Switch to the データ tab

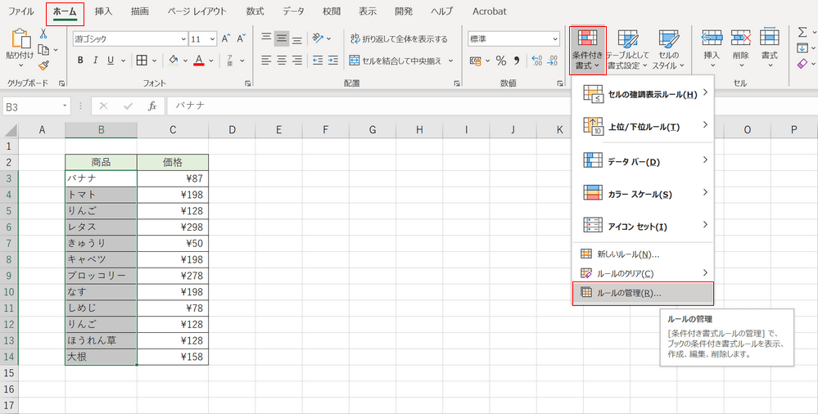click(x=294, y=11)
